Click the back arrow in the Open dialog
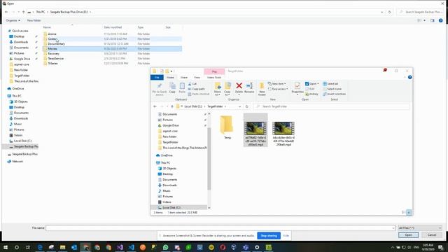The width and height of the screenshot is (448, 252). (x=6, y=12)
